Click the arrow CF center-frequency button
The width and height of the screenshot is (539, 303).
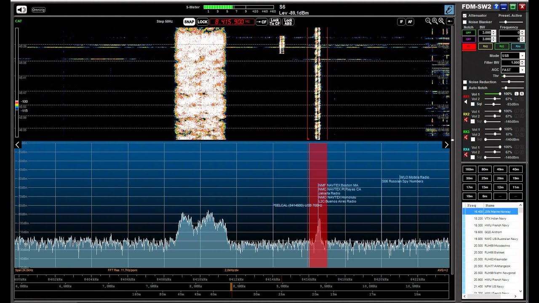[261, 22]
